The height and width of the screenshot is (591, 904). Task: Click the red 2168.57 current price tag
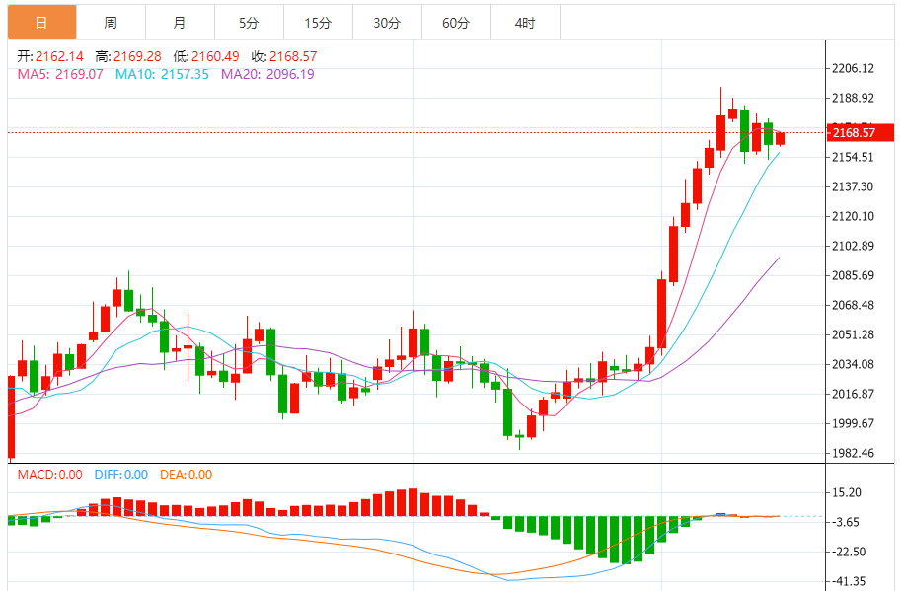[861, 132]
